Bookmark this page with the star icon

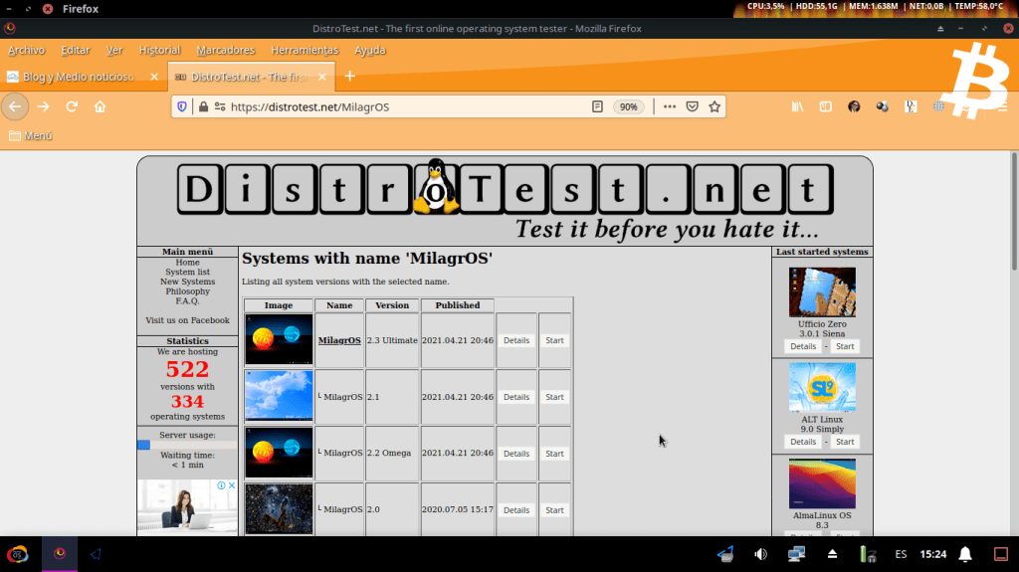point(713,106)
